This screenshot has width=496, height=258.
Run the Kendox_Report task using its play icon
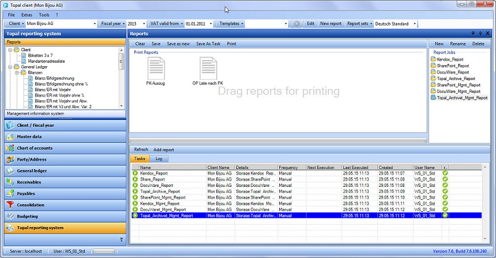pyautogui.click(x=135, y=173)
